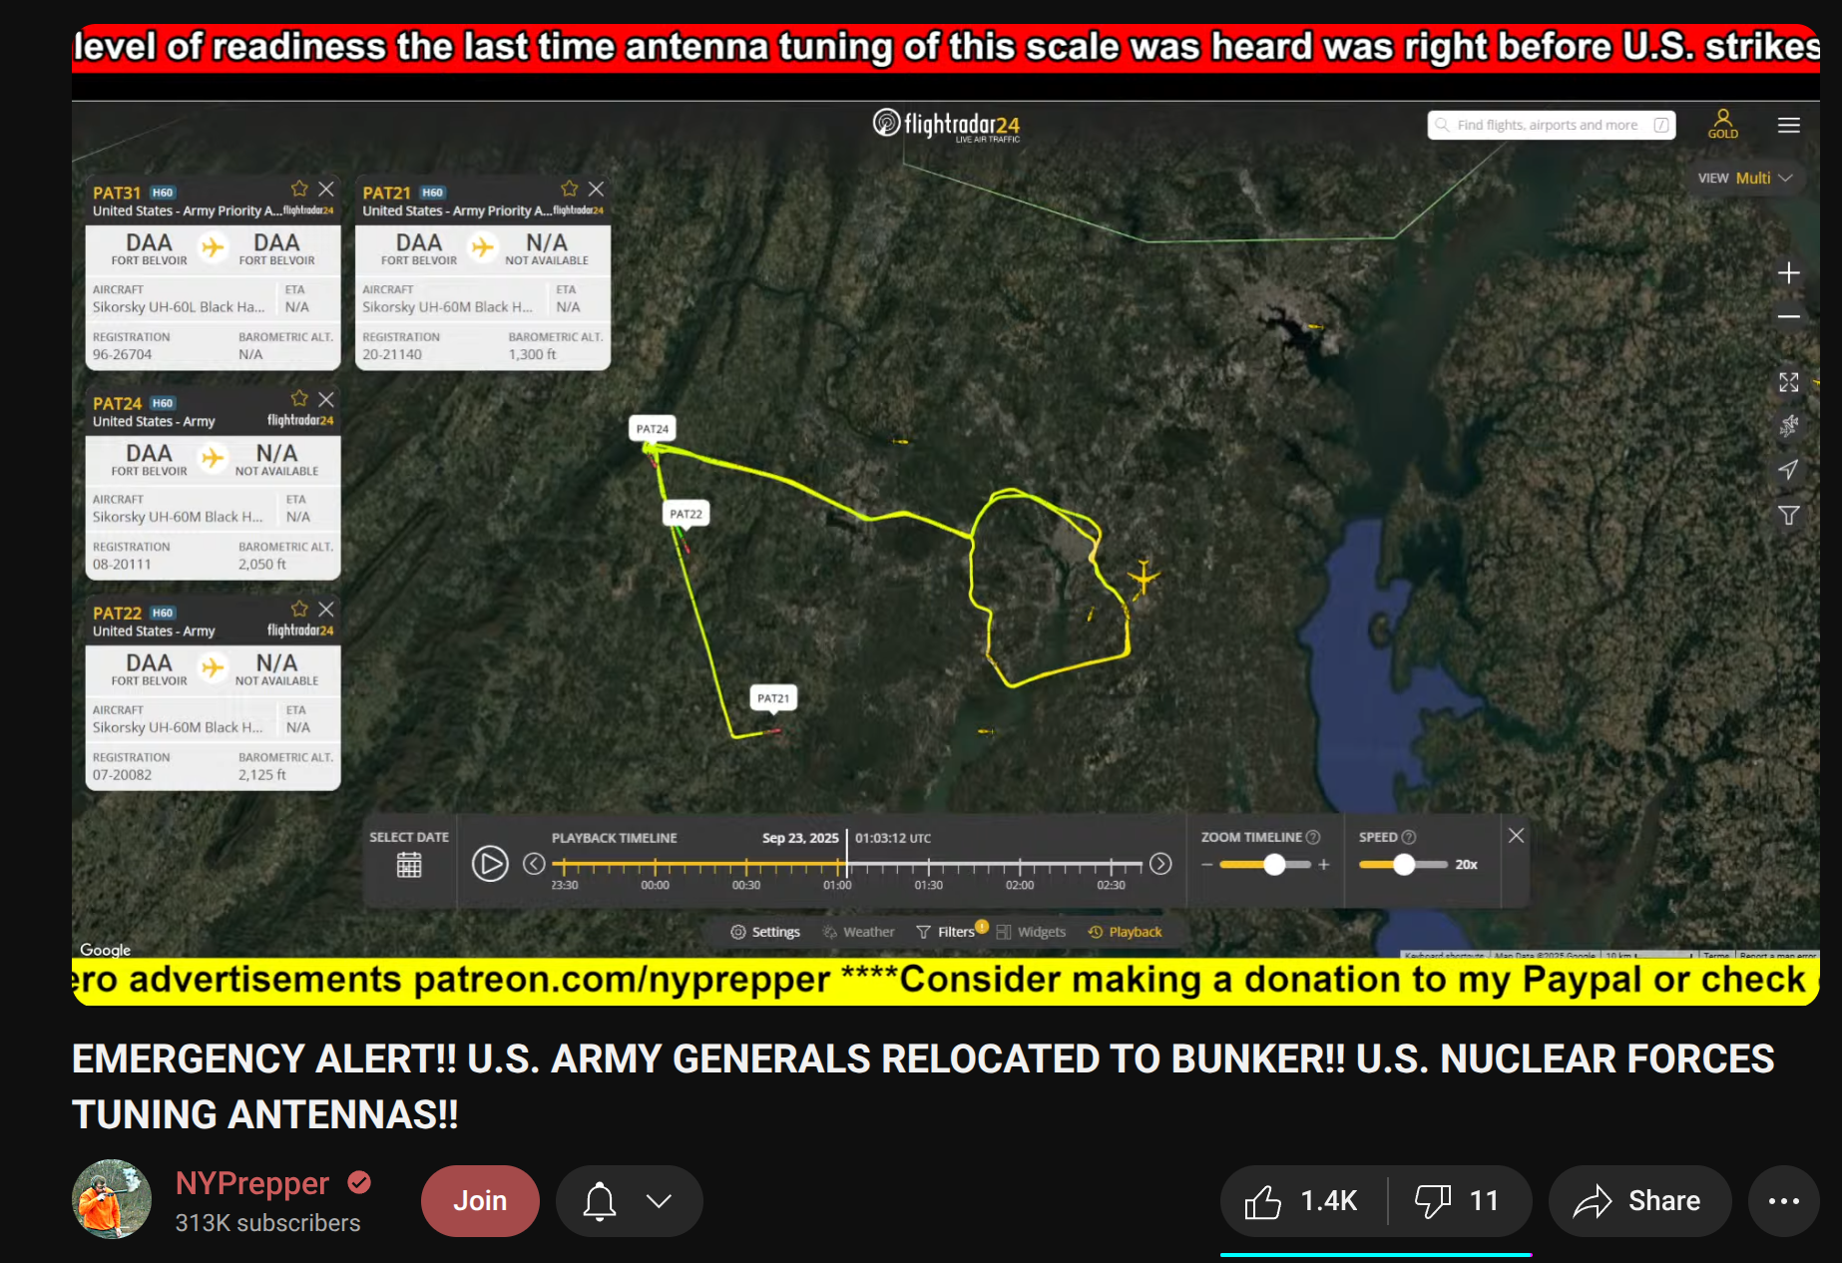Open the Settings tab in bottom bar
Screen dimensions: 1842x1263
pos(765,932)
